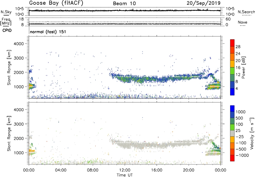
Task: Click the Goose Bay (fitACF) title
Action: (x=56, y=3)
